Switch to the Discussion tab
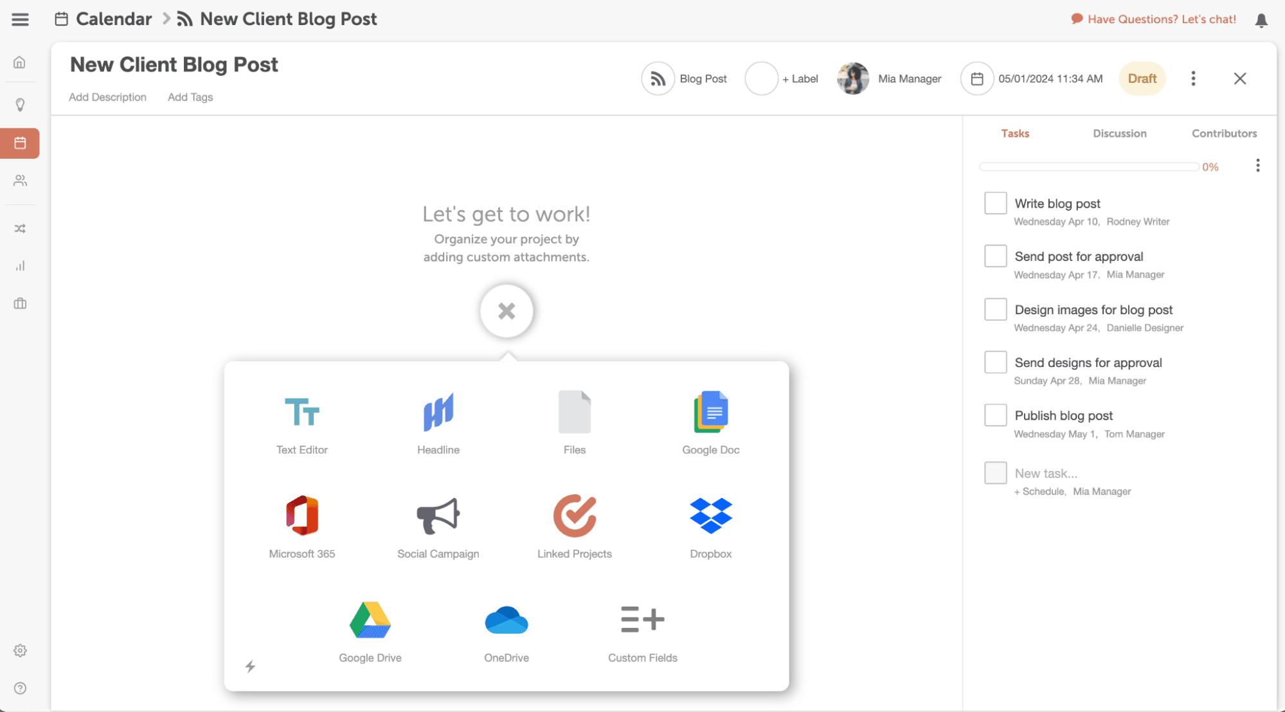1285x712 pixels. click(1119, 134)
